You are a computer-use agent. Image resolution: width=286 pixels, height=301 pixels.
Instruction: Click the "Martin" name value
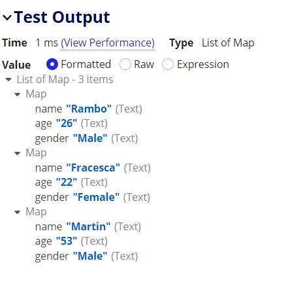(88, 226)
